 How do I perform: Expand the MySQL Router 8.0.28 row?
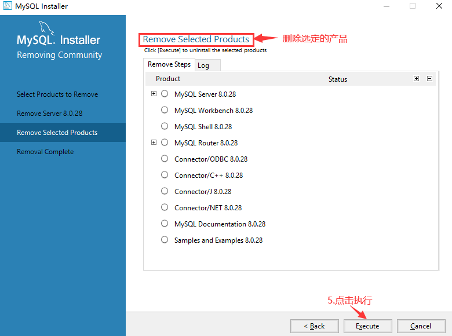(154, 143)
